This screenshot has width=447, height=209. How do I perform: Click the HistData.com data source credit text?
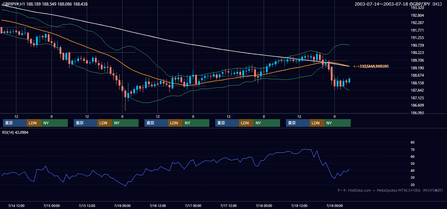390,190
